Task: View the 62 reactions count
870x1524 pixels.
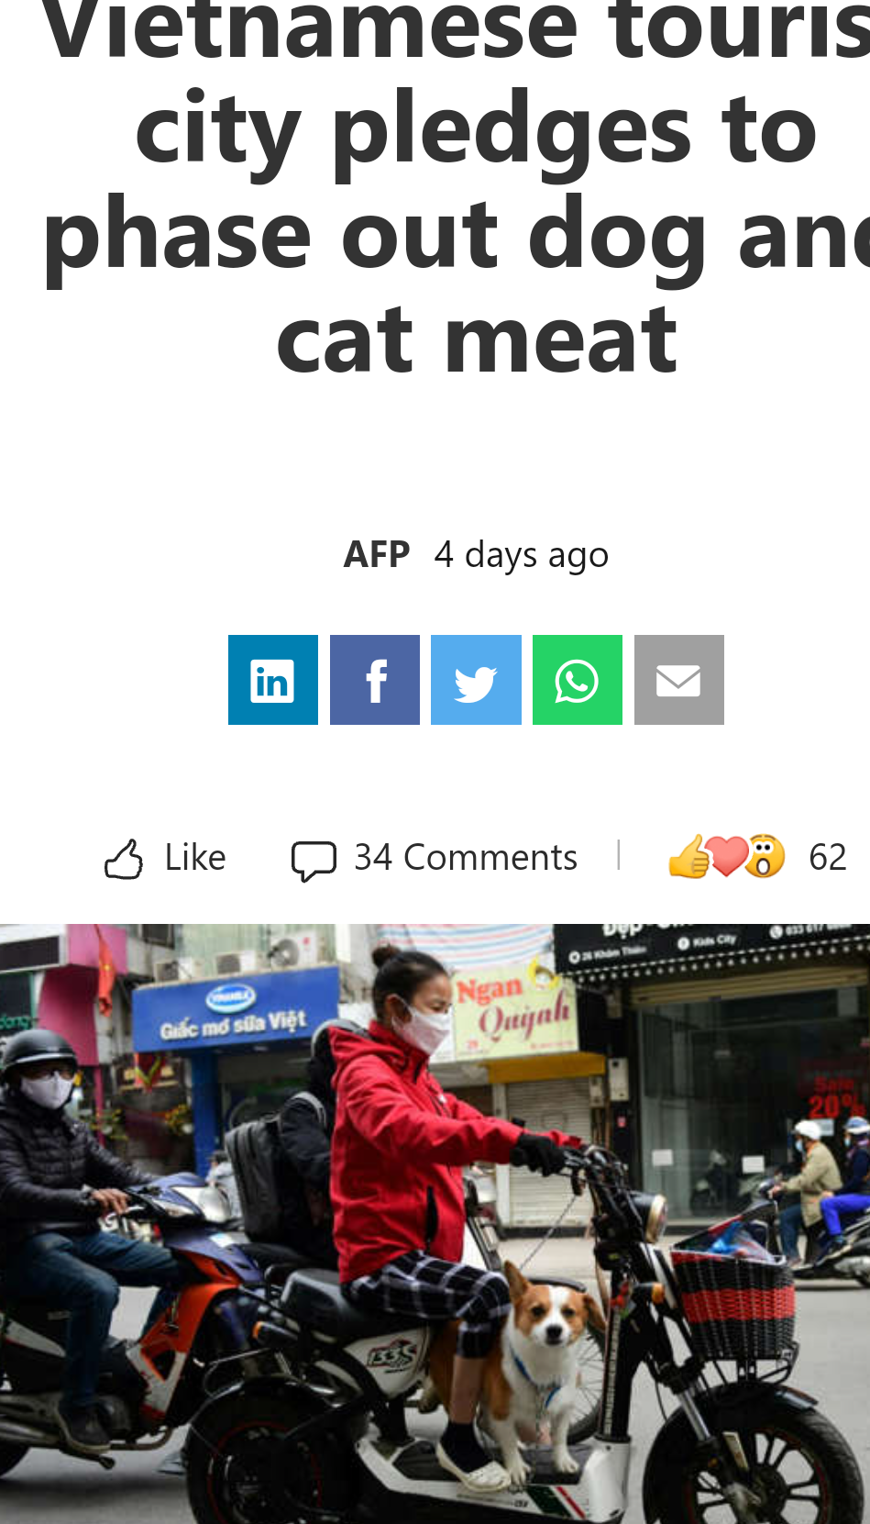Action: pos(828,857)
